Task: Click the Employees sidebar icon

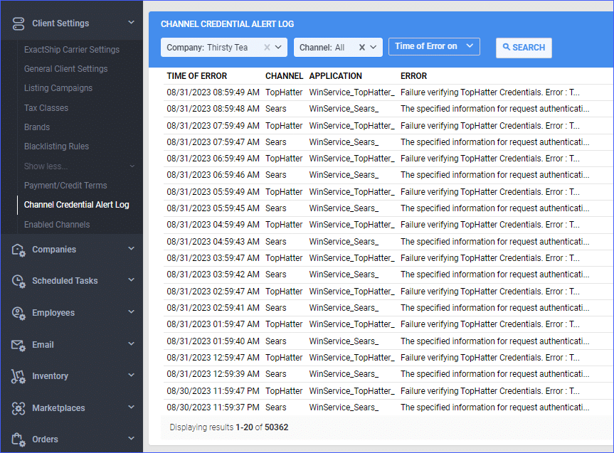Action: click(x=18, y=313)
